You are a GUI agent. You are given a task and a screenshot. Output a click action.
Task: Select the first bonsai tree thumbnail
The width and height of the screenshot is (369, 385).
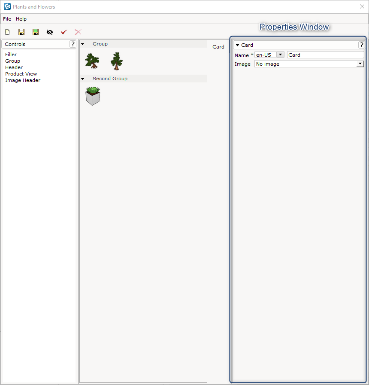point(92,61)
